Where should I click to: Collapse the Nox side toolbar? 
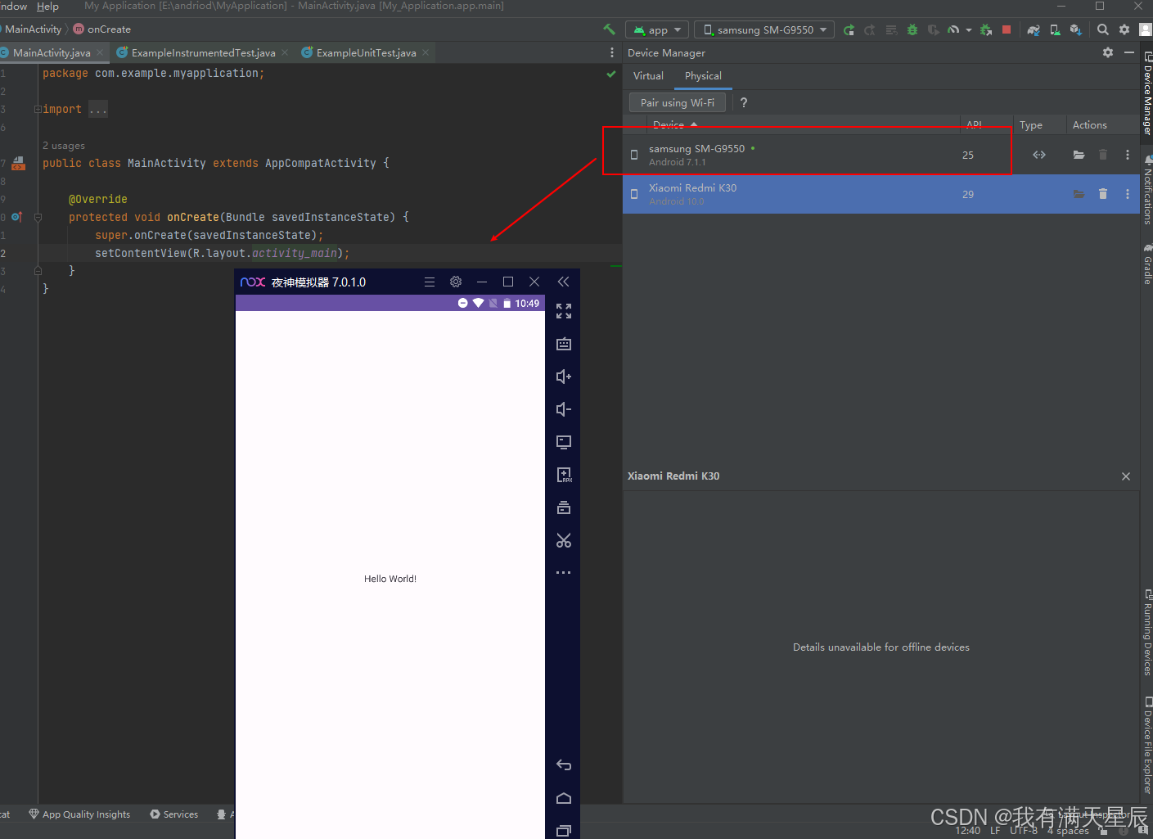pos(563,282)
